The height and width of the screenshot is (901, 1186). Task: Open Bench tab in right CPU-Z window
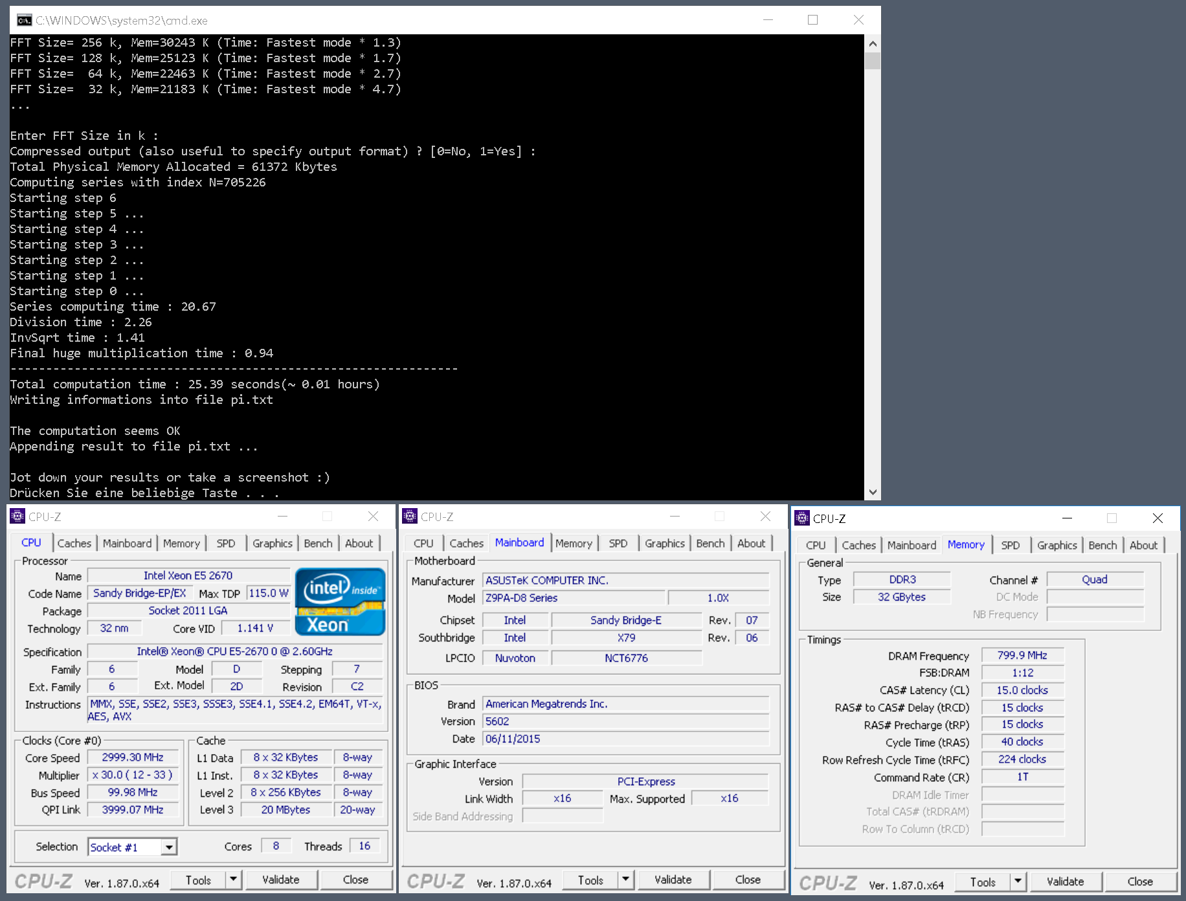coord(1102,545)
